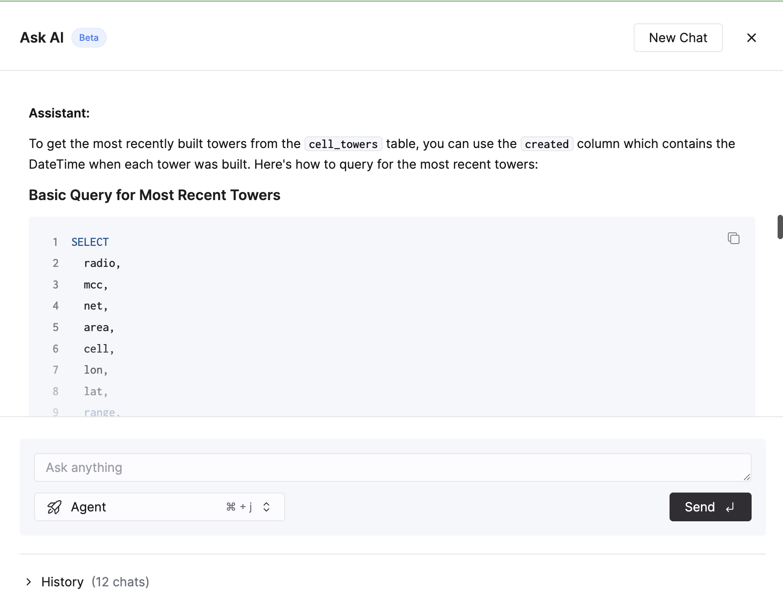Start a New Chat
This screenshot has width=783, height=611.
(678, 38)
